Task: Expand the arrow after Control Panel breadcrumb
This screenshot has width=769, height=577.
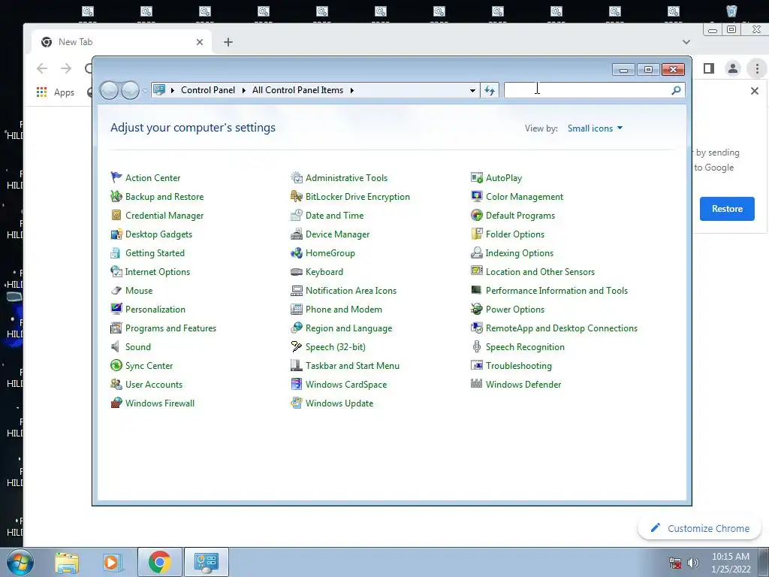Action: tap(244, 90)
